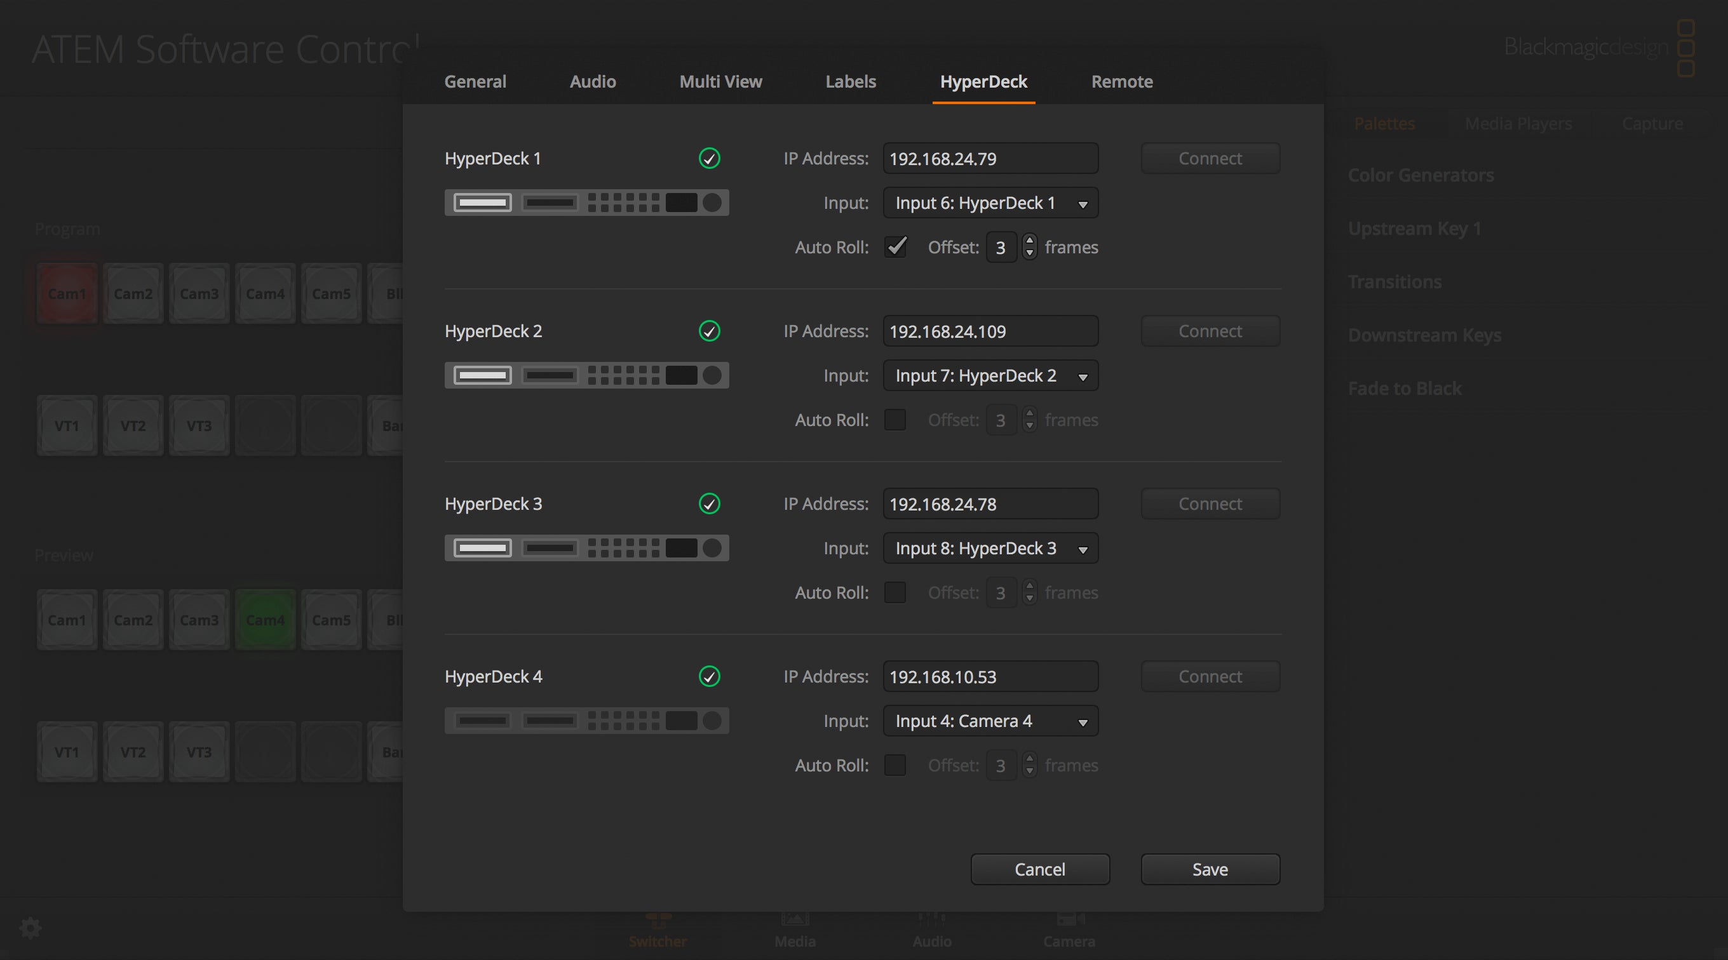Open the Media Players tab
The height and width of the screenshot is (960, 1728).
pyautogui.click(x=1518, y=123)
